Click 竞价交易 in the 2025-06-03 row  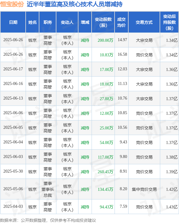tap(144, 157)
